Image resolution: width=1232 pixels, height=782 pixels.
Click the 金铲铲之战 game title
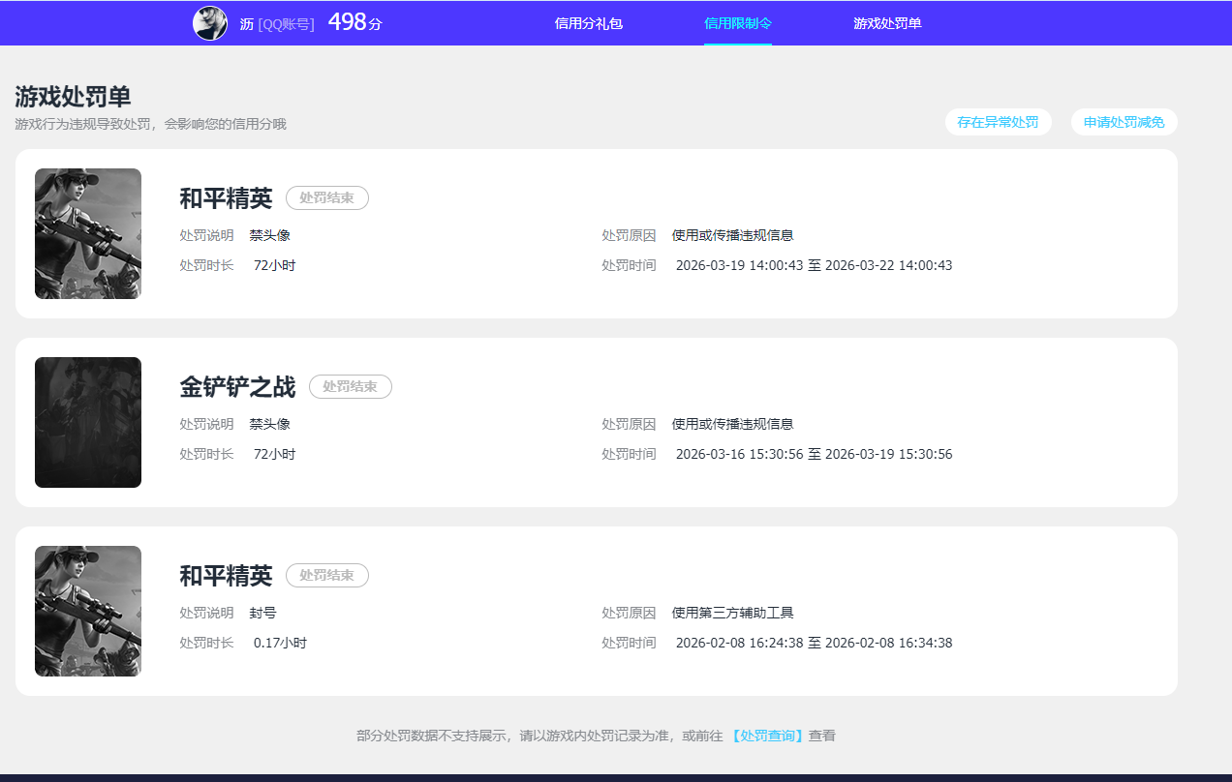[237, 387]
